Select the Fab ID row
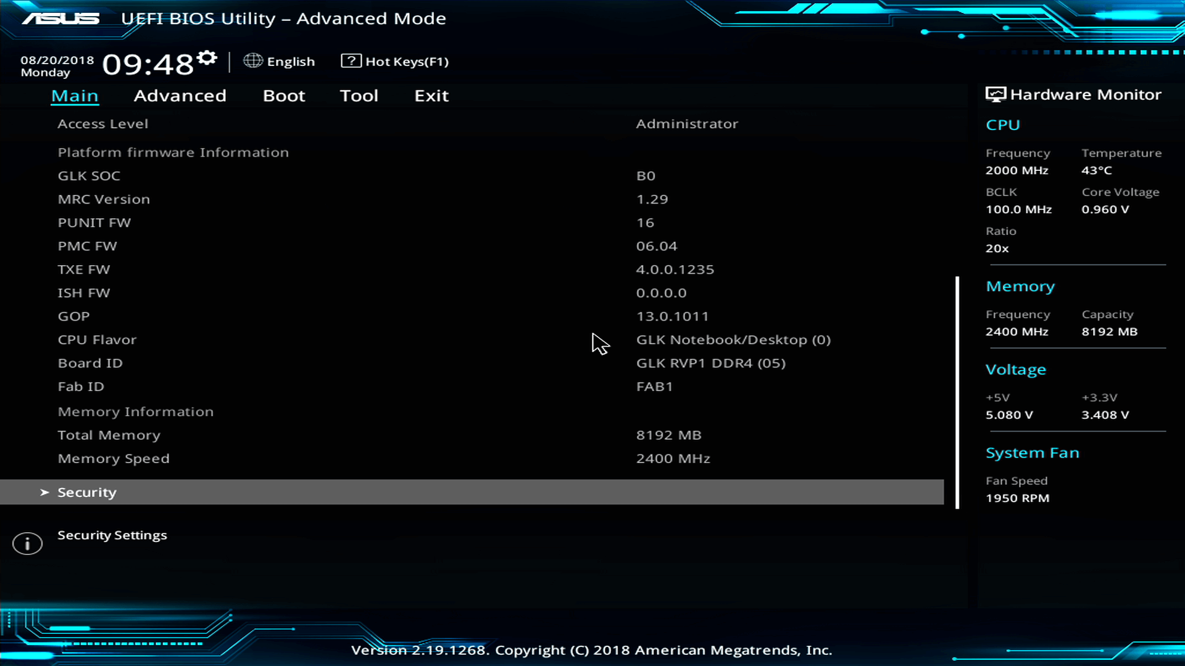 pyautogui.click(x=81, y=387)
